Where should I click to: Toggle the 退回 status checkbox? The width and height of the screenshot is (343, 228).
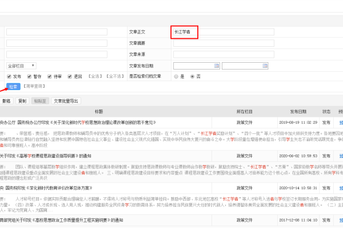coord(70,76)
